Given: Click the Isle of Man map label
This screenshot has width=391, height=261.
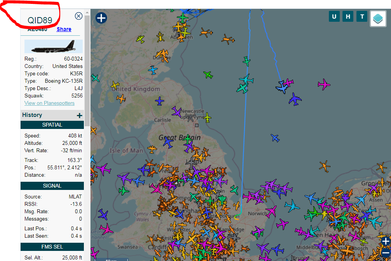Looking at the screenshot, I should [x=127, y=151].
